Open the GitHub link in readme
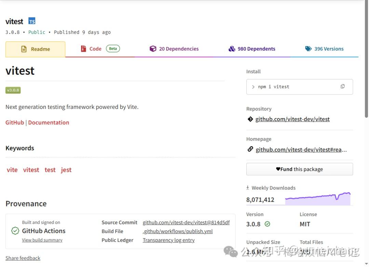Viewport: 369px width, 267px height. 15,123
